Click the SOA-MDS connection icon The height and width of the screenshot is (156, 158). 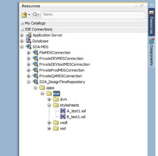pos(28,47)
